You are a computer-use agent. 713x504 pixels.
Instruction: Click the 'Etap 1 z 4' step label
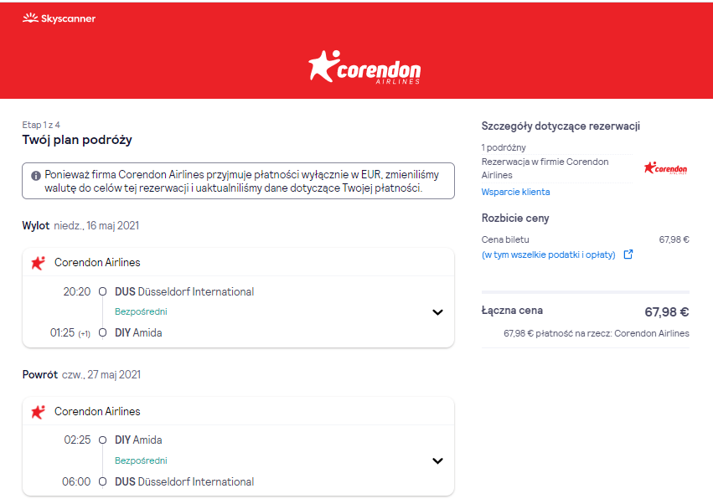coord(41,125)
